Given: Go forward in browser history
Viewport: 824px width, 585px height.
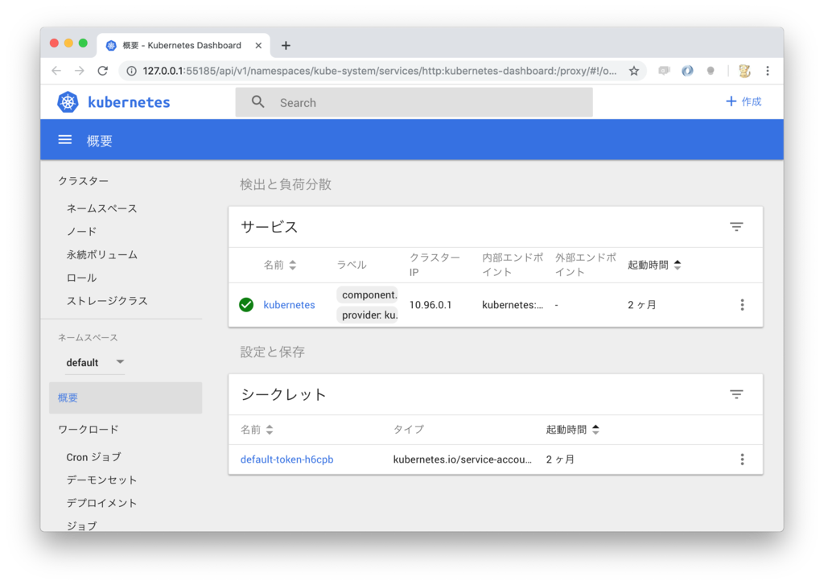Looking at the screenshot, I should click(x=80, y=71).
